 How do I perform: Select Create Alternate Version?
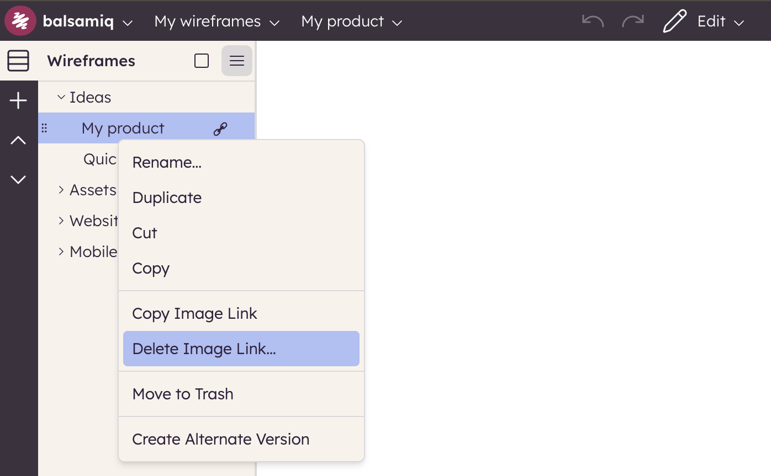(x=220, y=439)
